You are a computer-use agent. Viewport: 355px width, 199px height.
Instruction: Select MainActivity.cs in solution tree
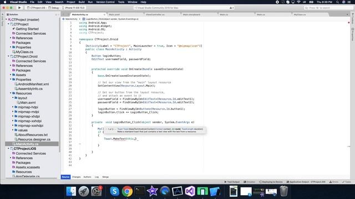point(27,144)
